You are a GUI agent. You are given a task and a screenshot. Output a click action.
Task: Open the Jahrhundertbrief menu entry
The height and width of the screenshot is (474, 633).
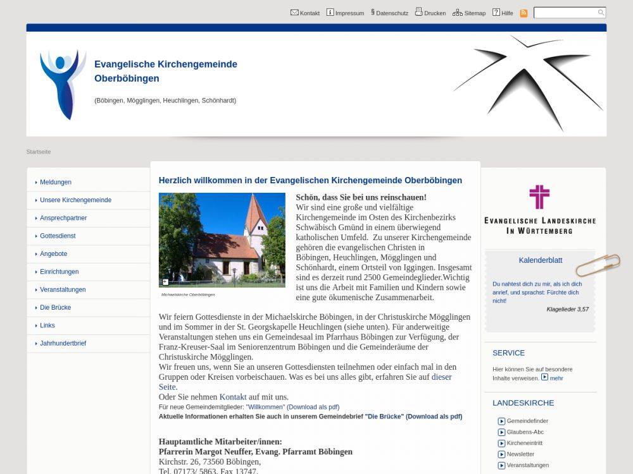click(x=63, y=343)
